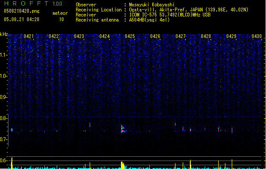Click the timestamp 05.08.21 04:20
The width and height of the screenshot is (266, 169).
click(x=22, y=19)
